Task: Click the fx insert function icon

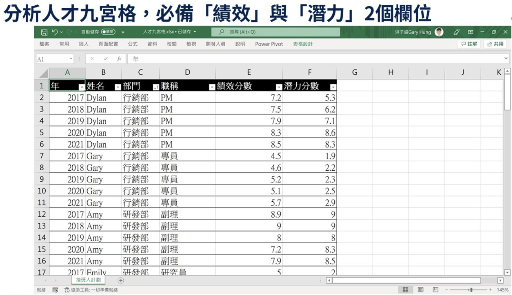Action: pyautogui.click(x=119, y=59)
